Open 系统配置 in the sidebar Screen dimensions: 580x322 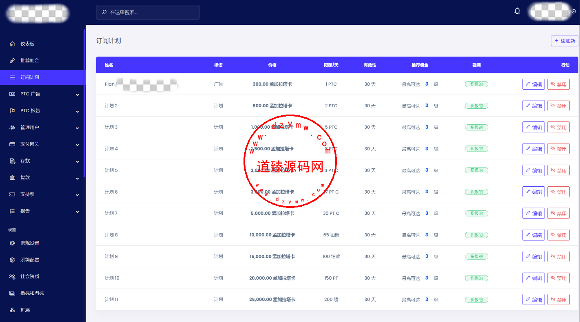[42, 260]
